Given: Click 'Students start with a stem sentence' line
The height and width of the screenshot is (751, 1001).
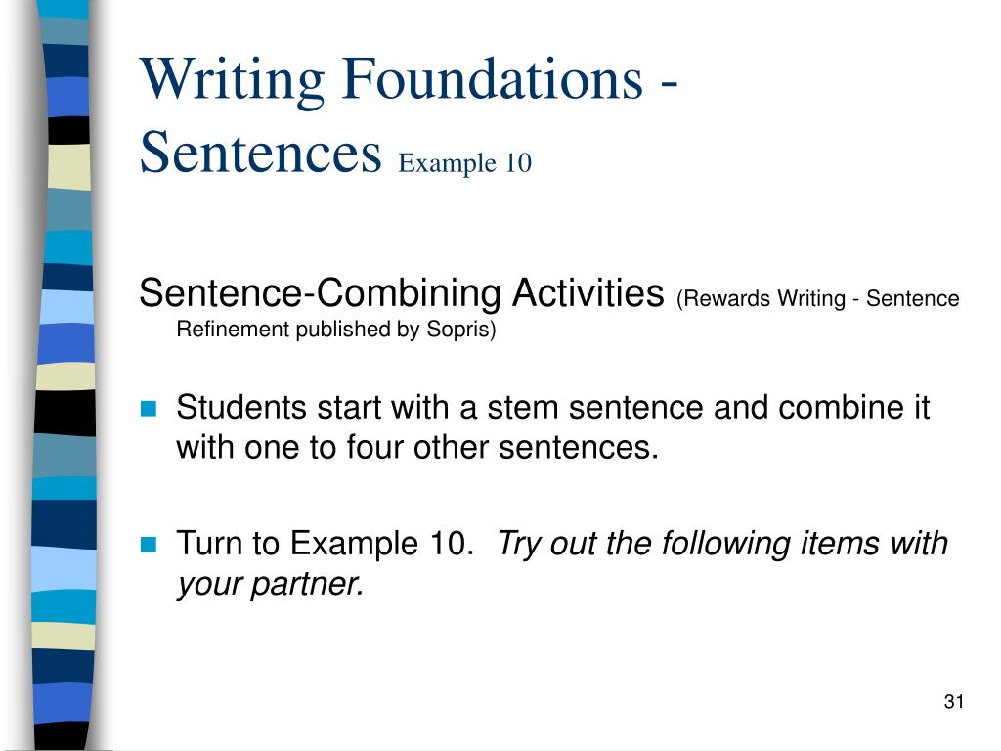Looking at the screenshot, I should click(553, 407).
